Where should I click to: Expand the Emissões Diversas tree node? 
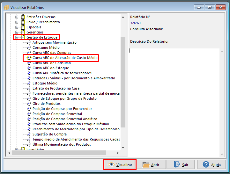point(17,17)
